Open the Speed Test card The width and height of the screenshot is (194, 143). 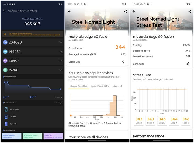pyautogui.click(x=53, y=136)
